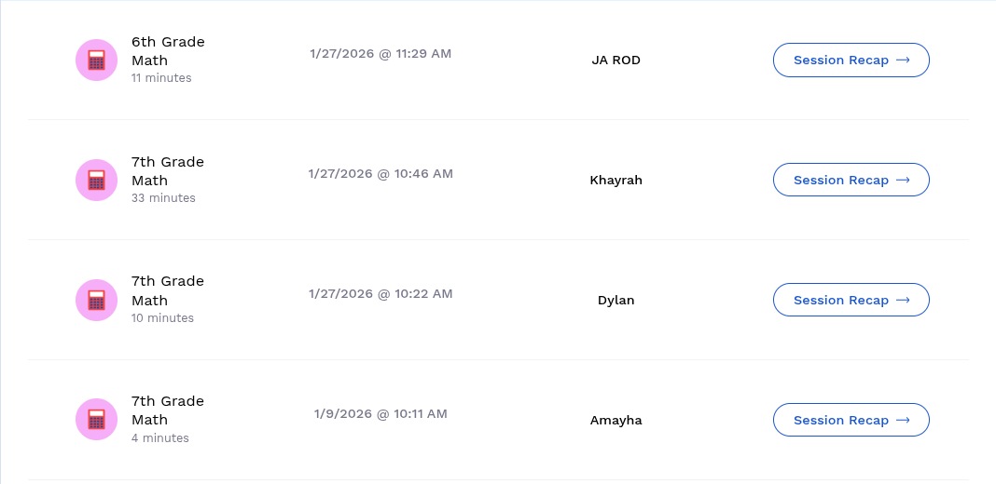The width and height of the screenshot is (996, 484).
Task: Select the 1/27/2026 @ 10:46 AM timestamp
Action: [380, 174]
